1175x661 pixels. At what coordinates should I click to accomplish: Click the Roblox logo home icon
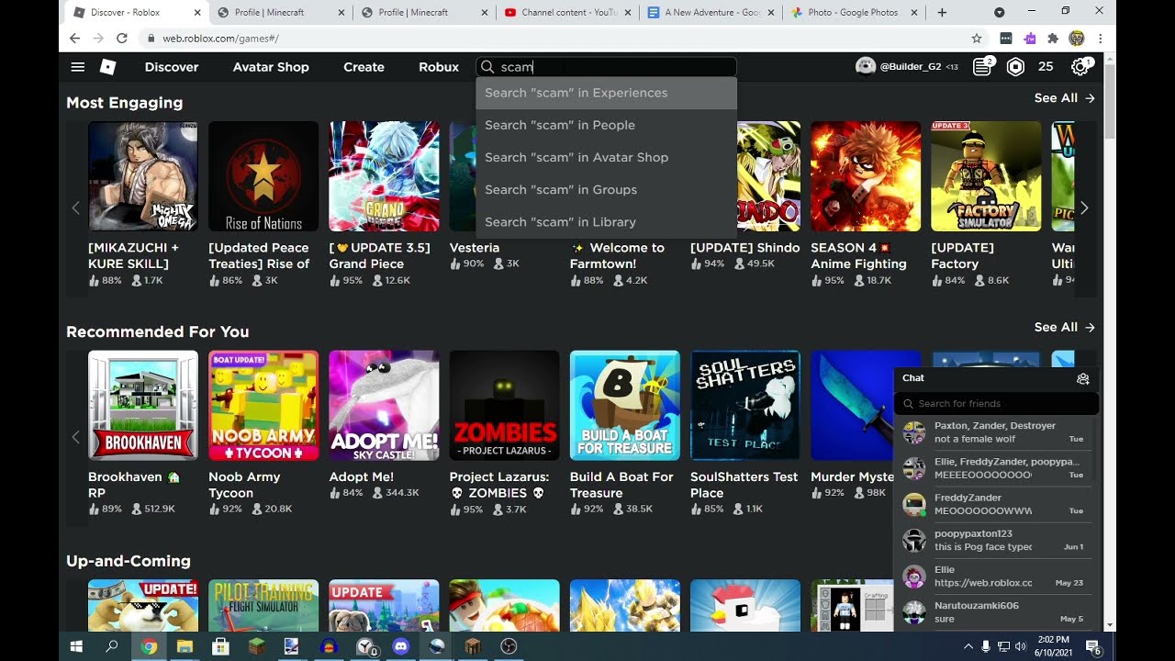click(108, 67)
